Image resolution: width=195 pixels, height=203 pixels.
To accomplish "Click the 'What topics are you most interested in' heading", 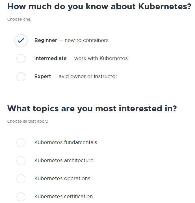I will [x=92, y=109].
